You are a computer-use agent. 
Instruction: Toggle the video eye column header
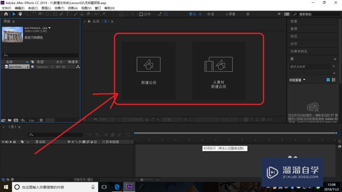(3, 142)
